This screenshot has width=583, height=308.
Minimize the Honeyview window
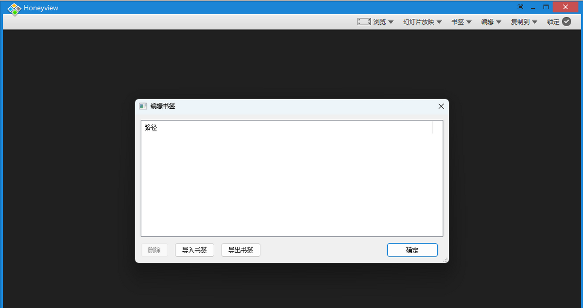pos(533,7)
